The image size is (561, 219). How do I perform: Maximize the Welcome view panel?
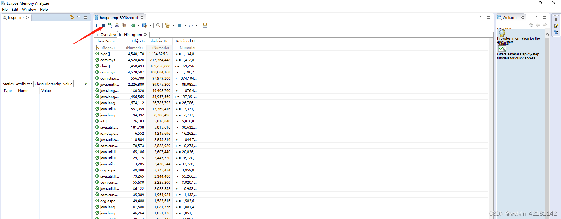tap(545, 17)
